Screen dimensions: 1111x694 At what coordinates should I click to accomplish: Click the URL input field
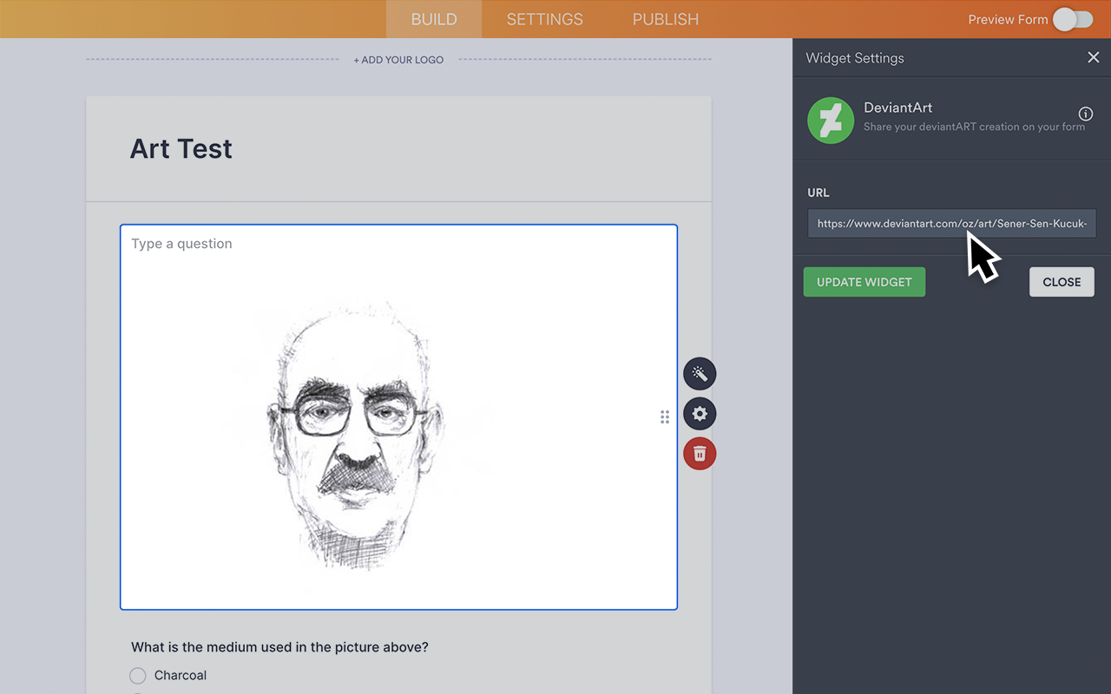pyautogui.click(x=952, y=223)
